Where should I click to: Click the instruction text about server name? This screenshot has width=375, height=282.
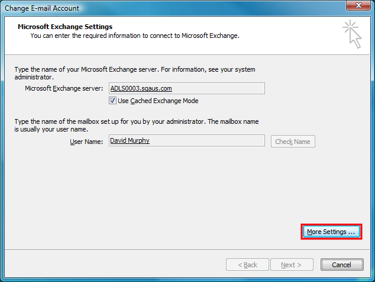click(134, 73)
